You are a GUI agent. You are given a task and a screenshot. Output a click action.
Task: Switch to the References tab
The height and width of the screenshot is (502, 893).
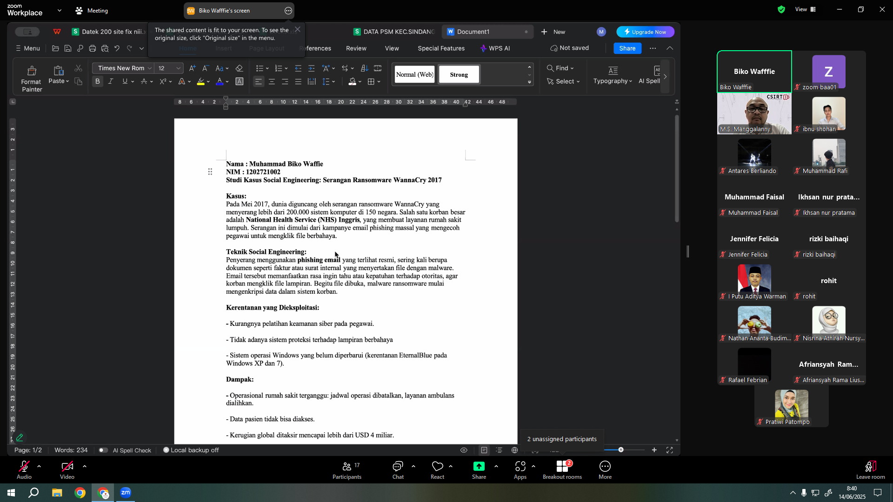pos(315,48)
